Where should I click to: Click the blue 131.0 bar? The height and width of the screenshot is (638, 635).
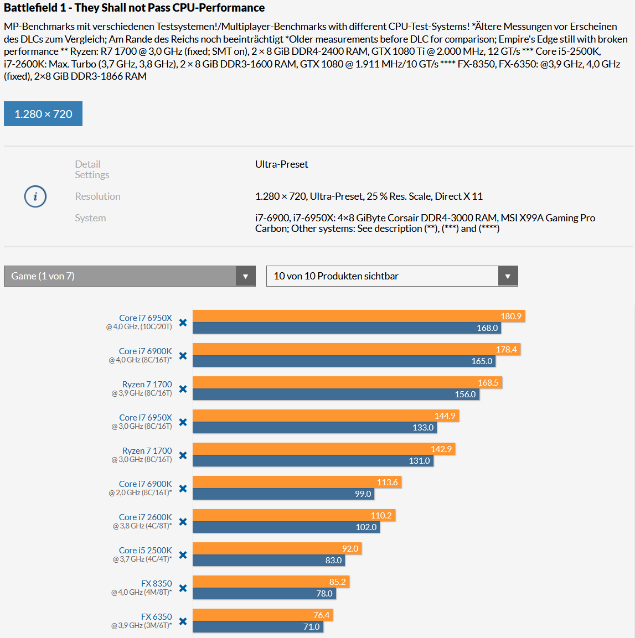point(313,460)
